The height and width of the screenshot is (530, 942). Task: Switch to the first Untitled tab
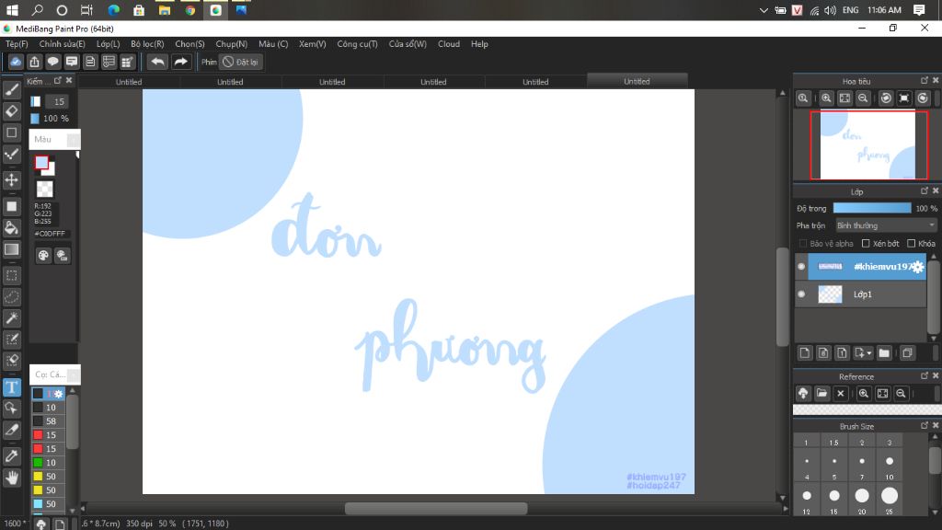tap(129, 82)
